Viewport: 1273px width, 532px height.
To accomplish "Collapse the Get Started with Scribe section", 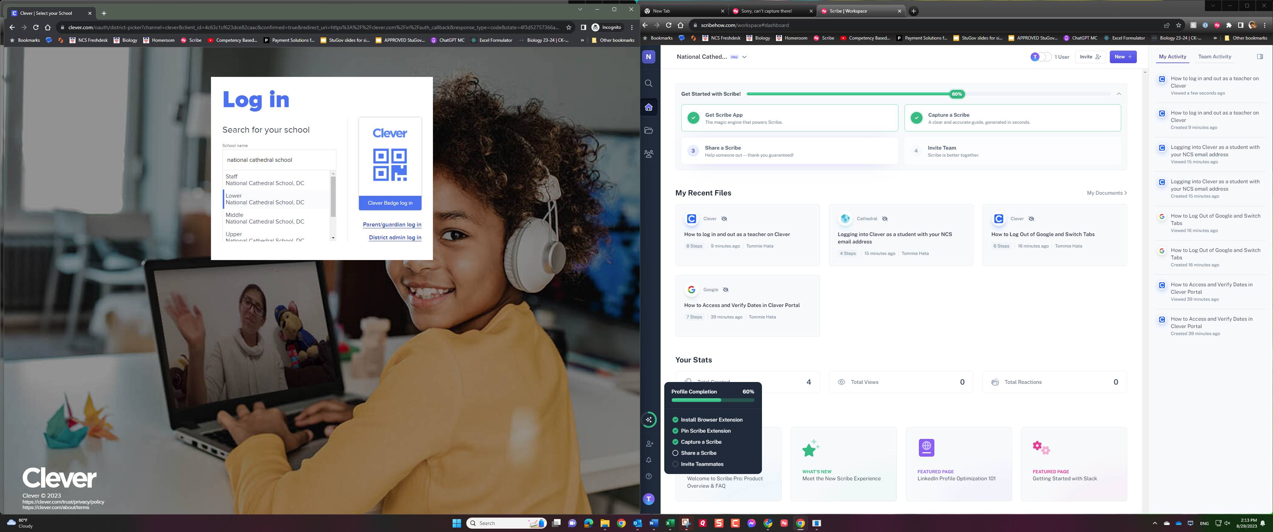I will tap(1119, 94).
